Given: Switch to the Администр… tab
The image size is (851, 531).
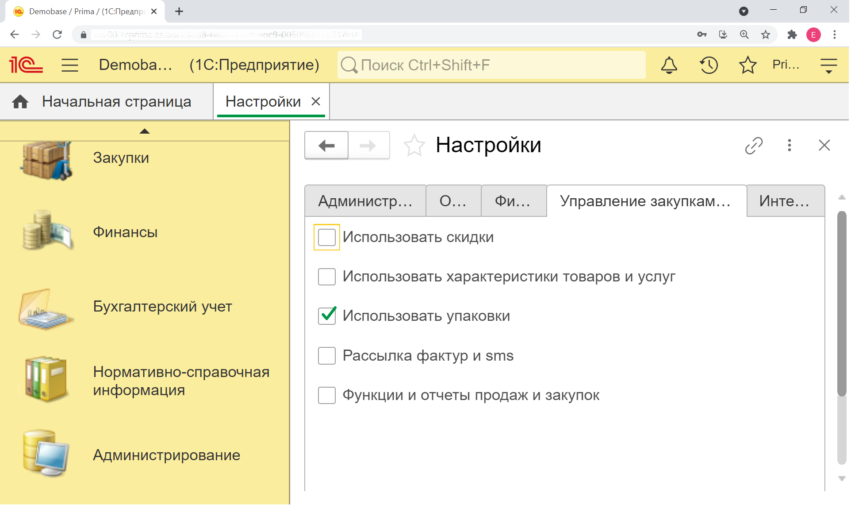Looking at the screenshot, I should pyautogui.click(x=365, y=201).
